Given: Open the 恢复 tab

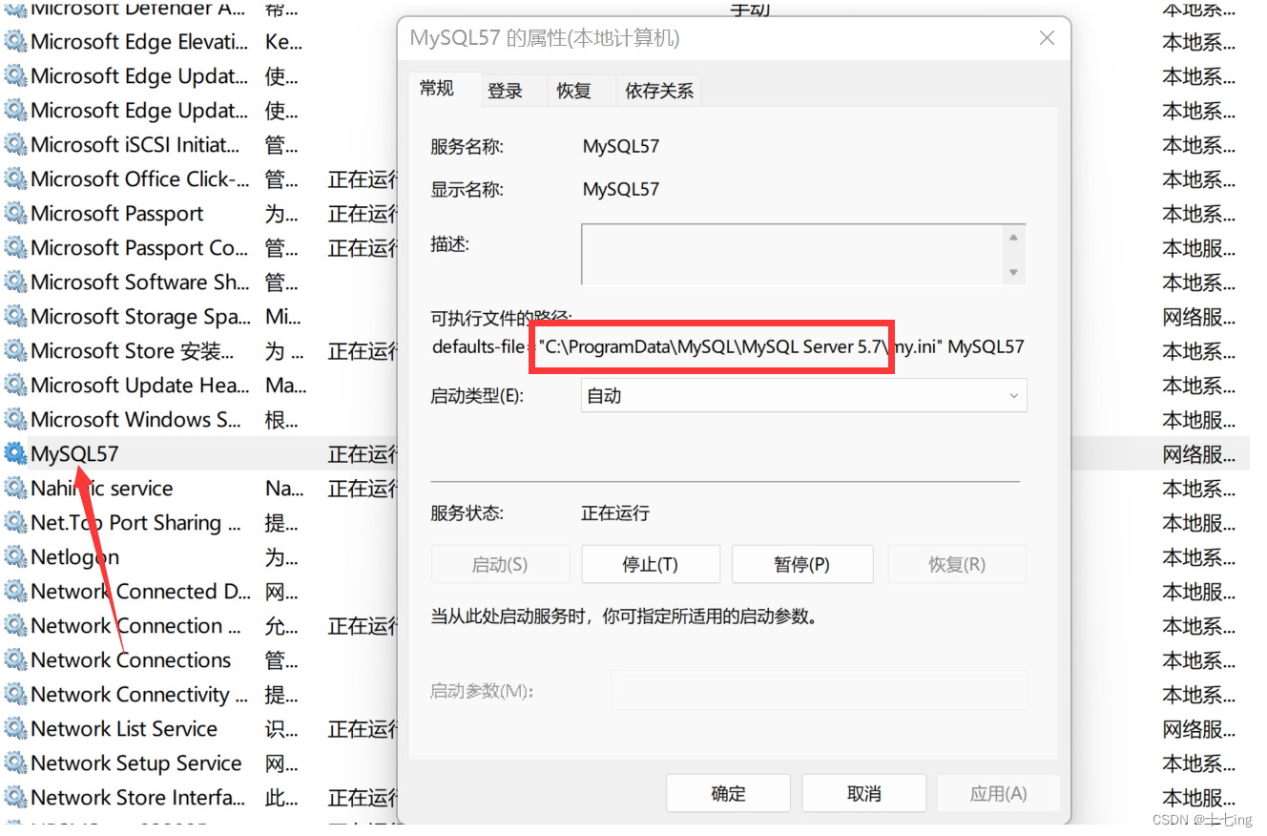Looking at the screenshot, I should pos(574,91).
